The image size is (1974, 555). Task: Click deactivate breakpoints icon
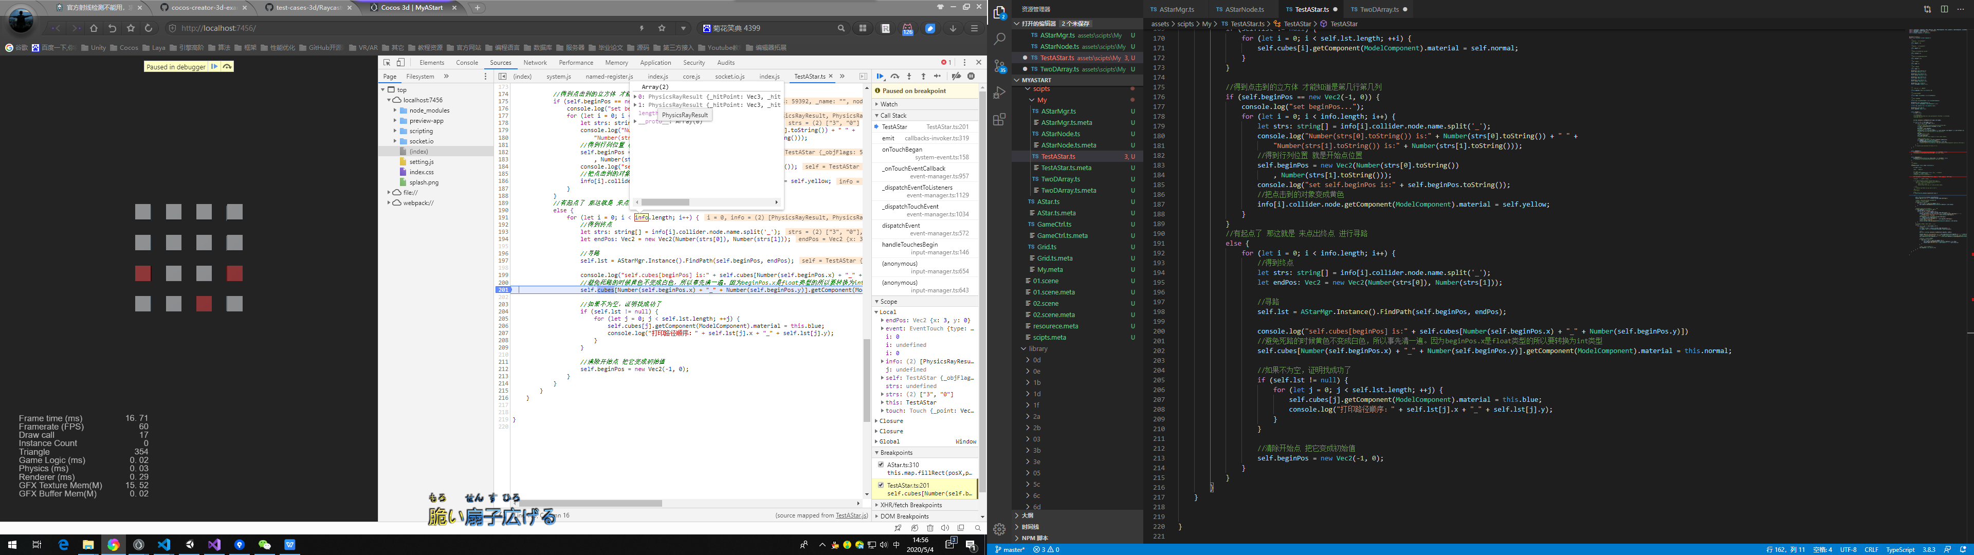956,77
